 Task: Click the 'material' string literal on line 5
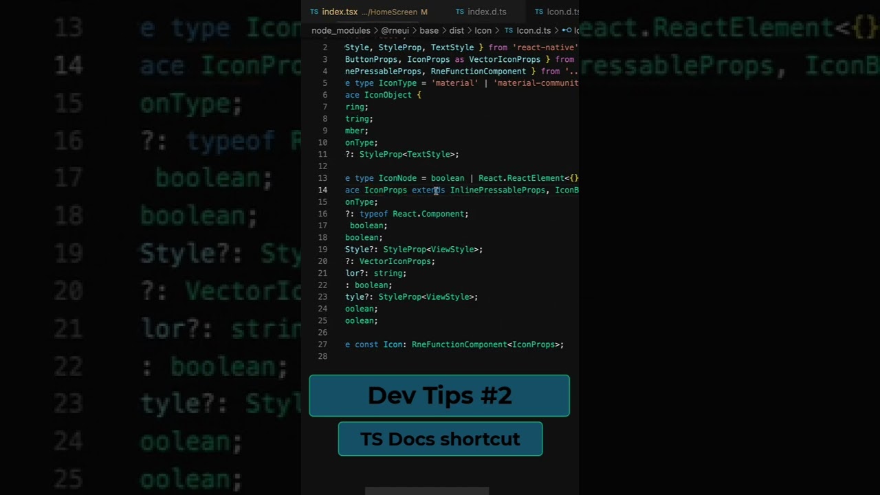coord(454,83)
